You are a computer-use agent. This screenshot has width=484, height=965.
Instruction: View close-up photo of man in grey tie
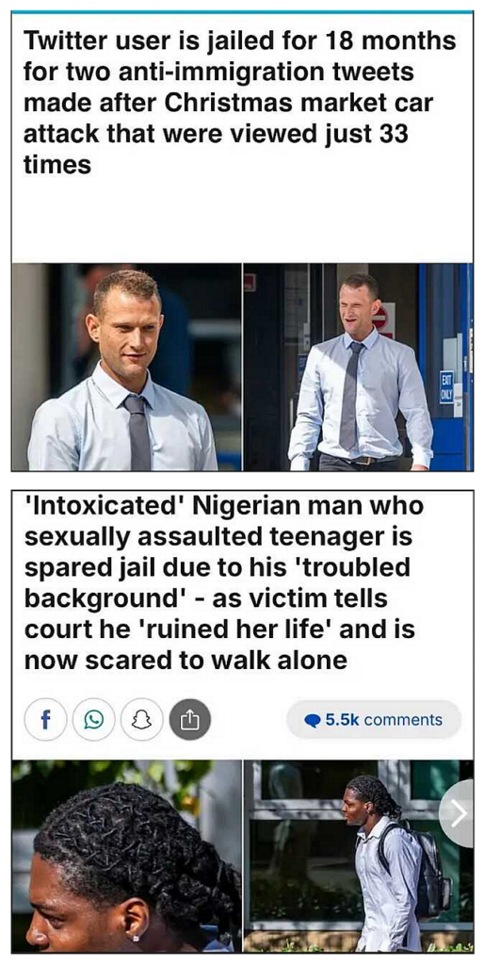pyautogui.click(x=127, y=368)
